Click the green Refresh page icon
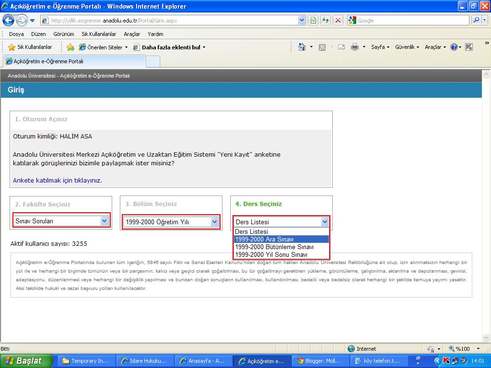Image resolution: width=491 pixels, height=368 pixels. pyautogui.click(x=326, y=21)
